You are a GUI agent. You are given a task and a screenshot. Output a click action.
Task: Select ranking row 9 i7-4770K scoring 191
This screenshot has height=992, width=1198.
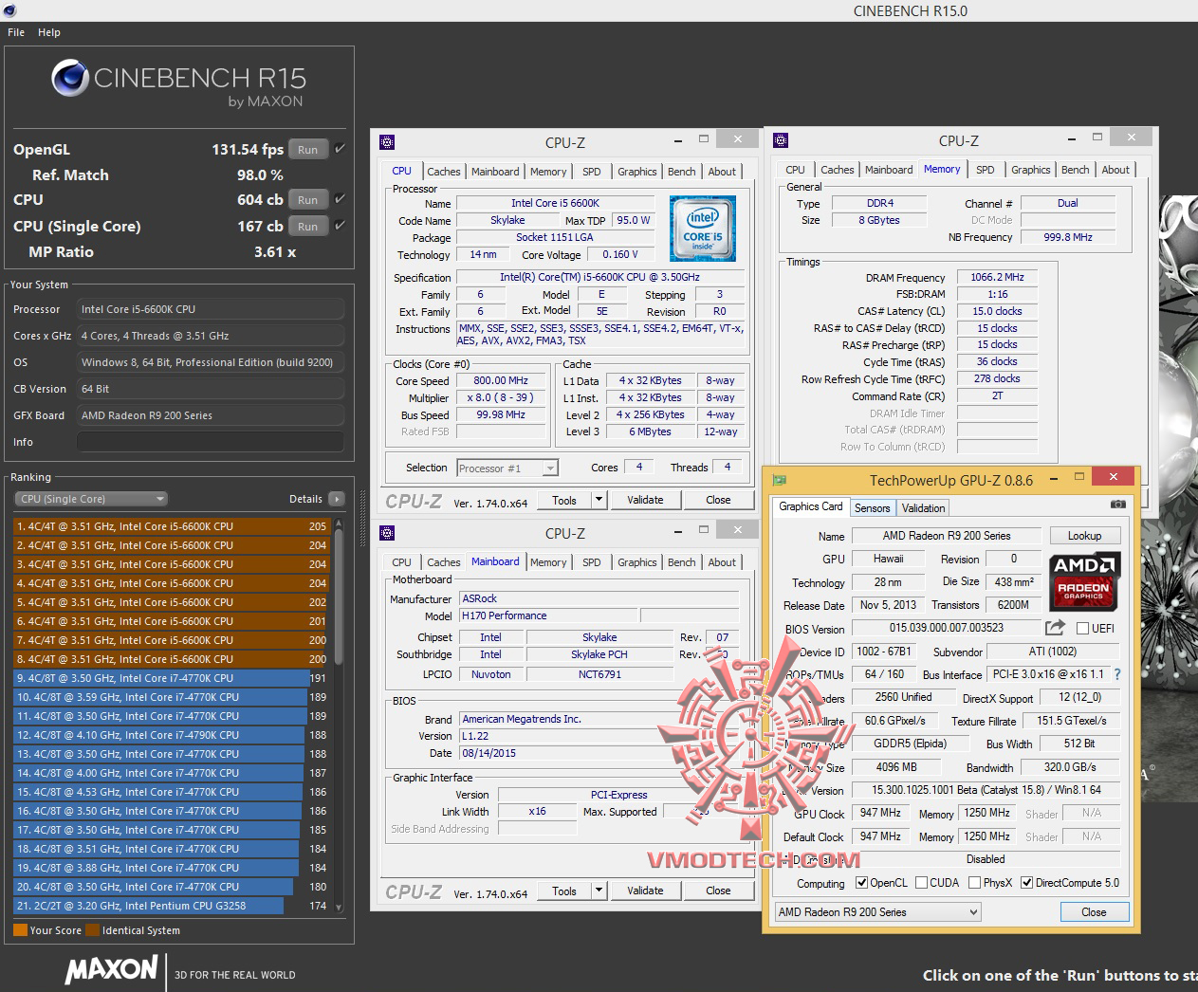(171, 678)
